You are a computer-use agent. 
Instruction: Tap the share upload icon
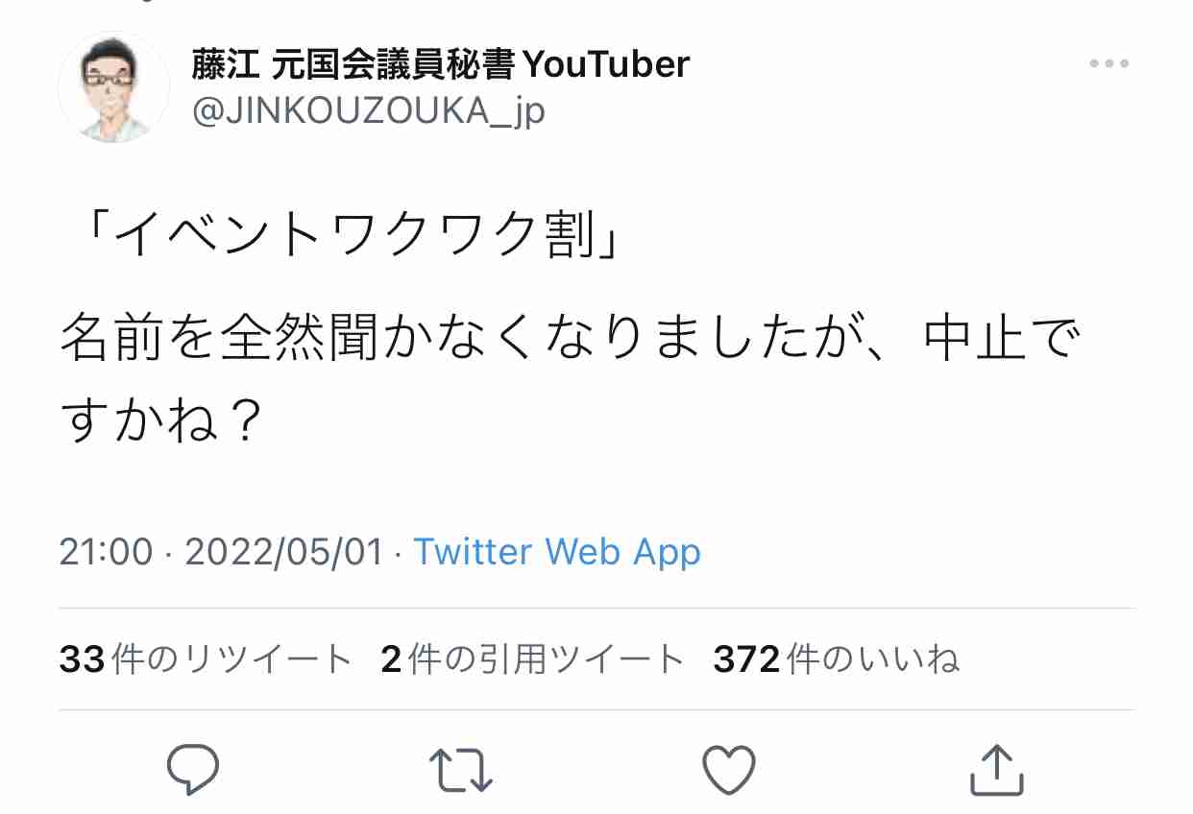click(x=996, y=770)
